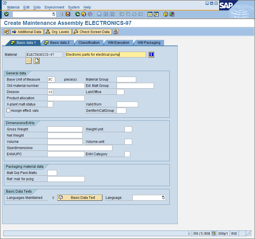Click the yellow Exit arrow icon
Viewport: 255px width, 239px height.
click(x=84, y=14)
